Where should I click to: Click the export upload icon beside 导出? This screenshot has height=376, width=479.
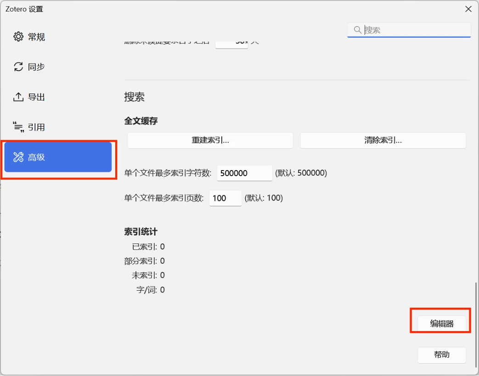tap(18, 97)
